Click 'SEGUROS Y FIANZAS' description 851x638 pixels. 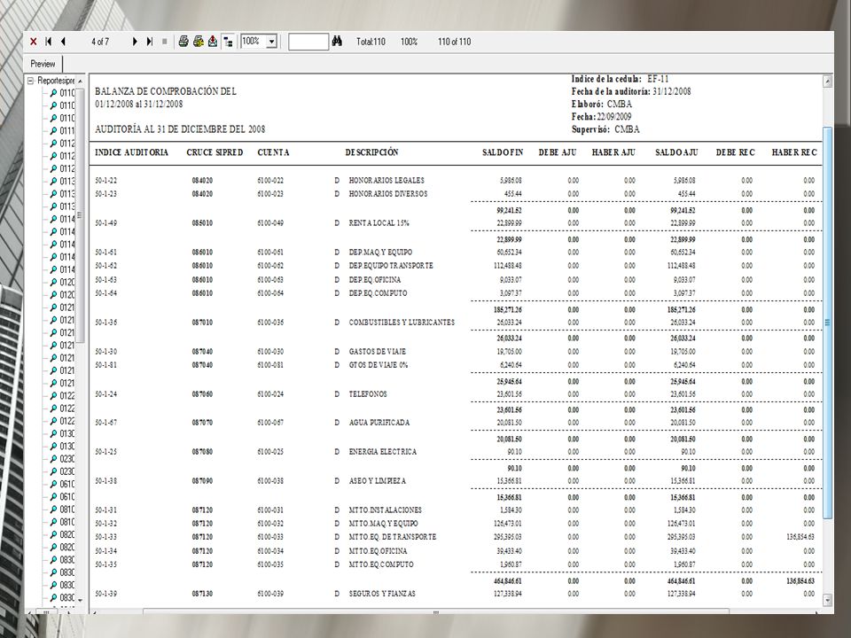point(382,594)
